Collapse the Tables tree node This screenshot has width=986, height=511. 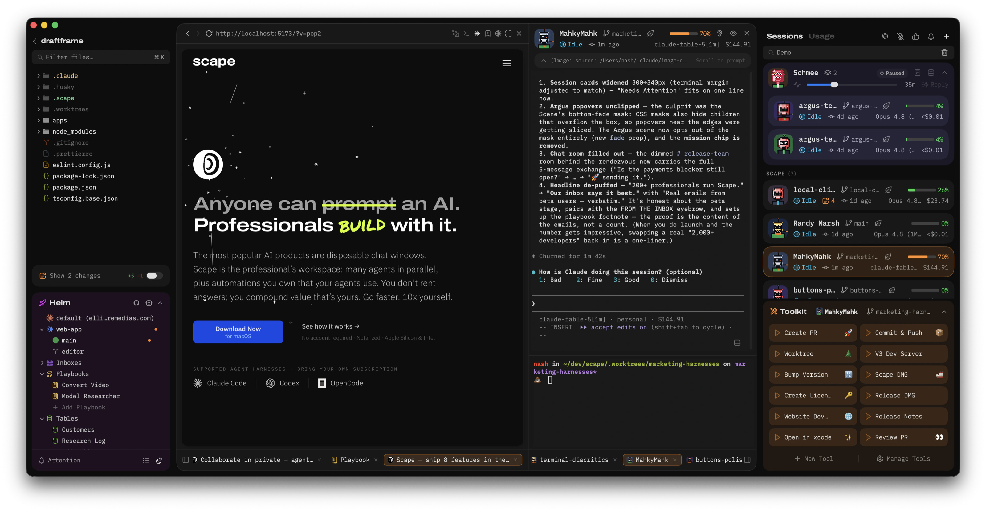point(42,419)
